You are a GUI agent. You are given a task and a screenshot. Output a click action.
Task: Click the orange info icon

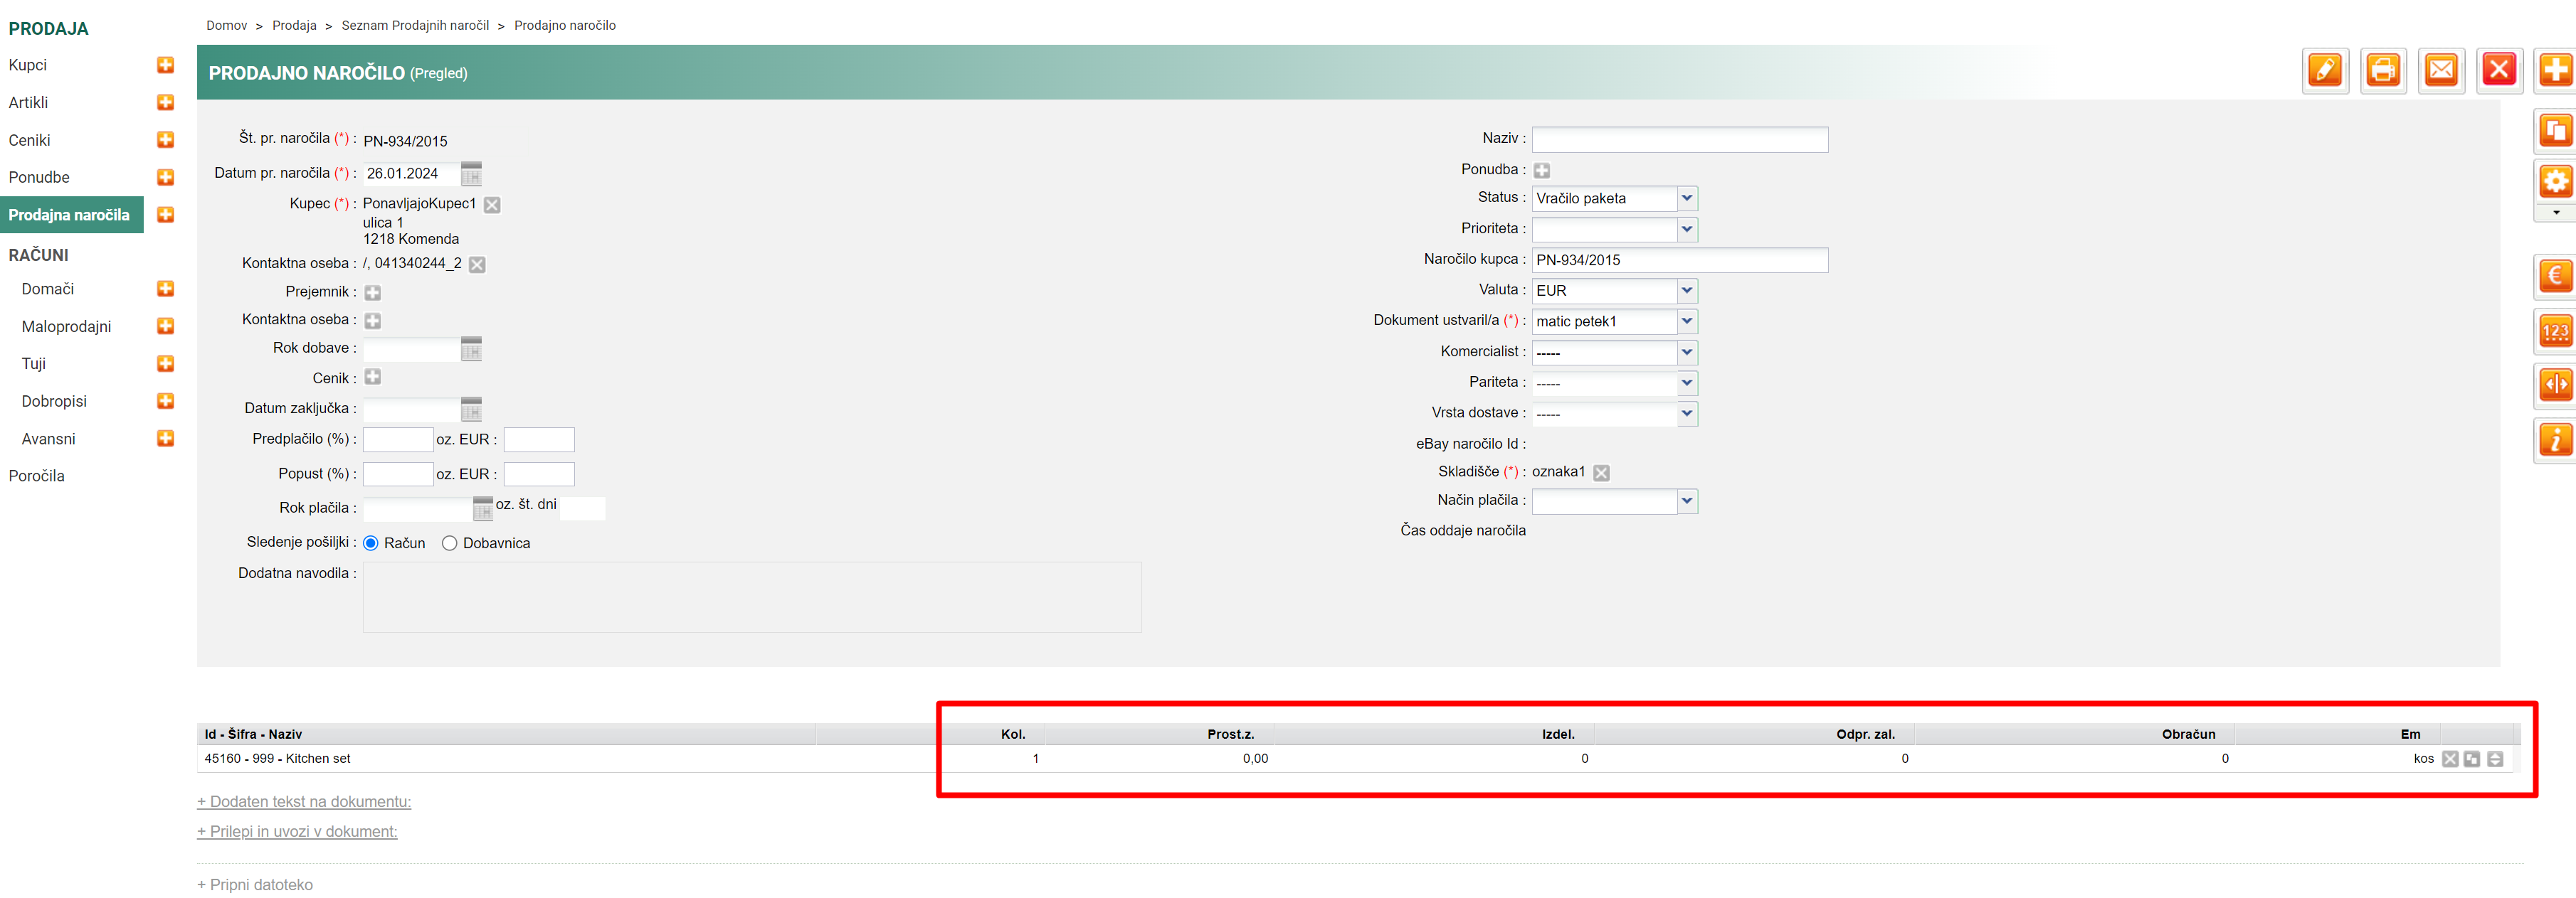(x=2555, y=439)
